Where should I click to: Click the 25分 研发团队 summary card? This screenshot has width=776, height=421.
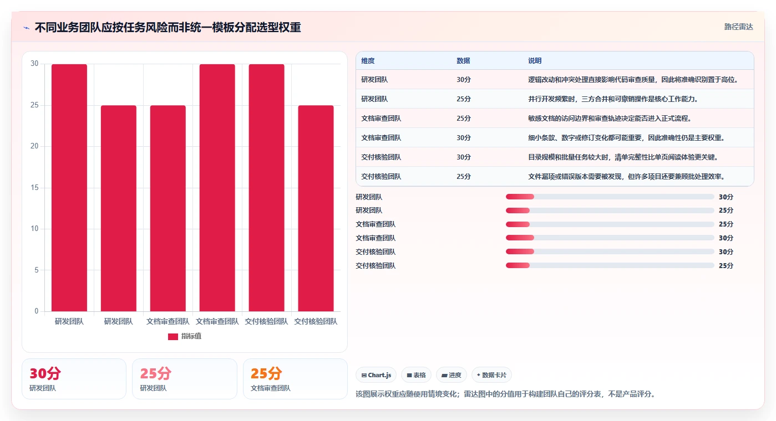point(185,379)
